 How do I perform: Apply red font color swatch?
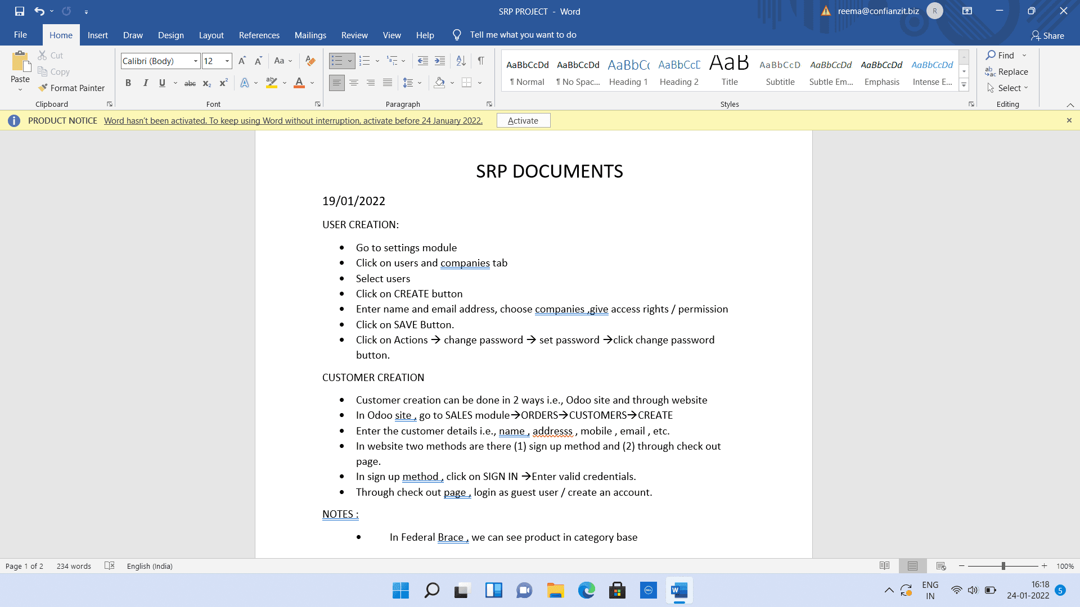tap(299, 83)
